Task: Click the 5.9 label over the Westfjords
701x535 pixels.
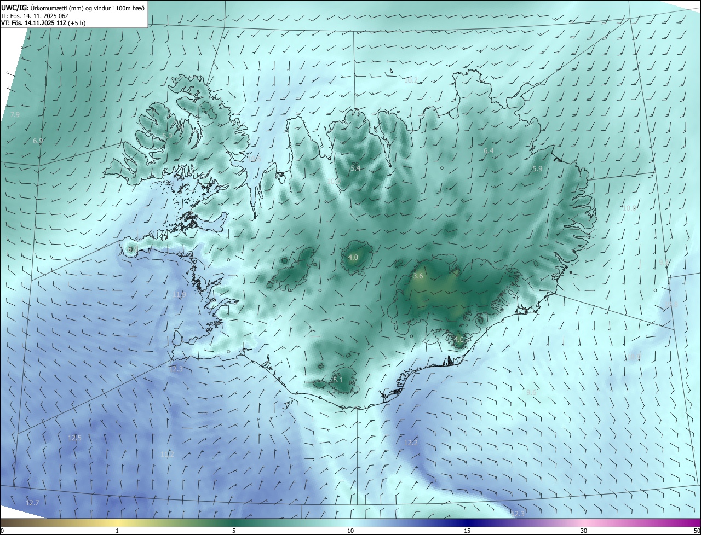Action: pos(167,136)
